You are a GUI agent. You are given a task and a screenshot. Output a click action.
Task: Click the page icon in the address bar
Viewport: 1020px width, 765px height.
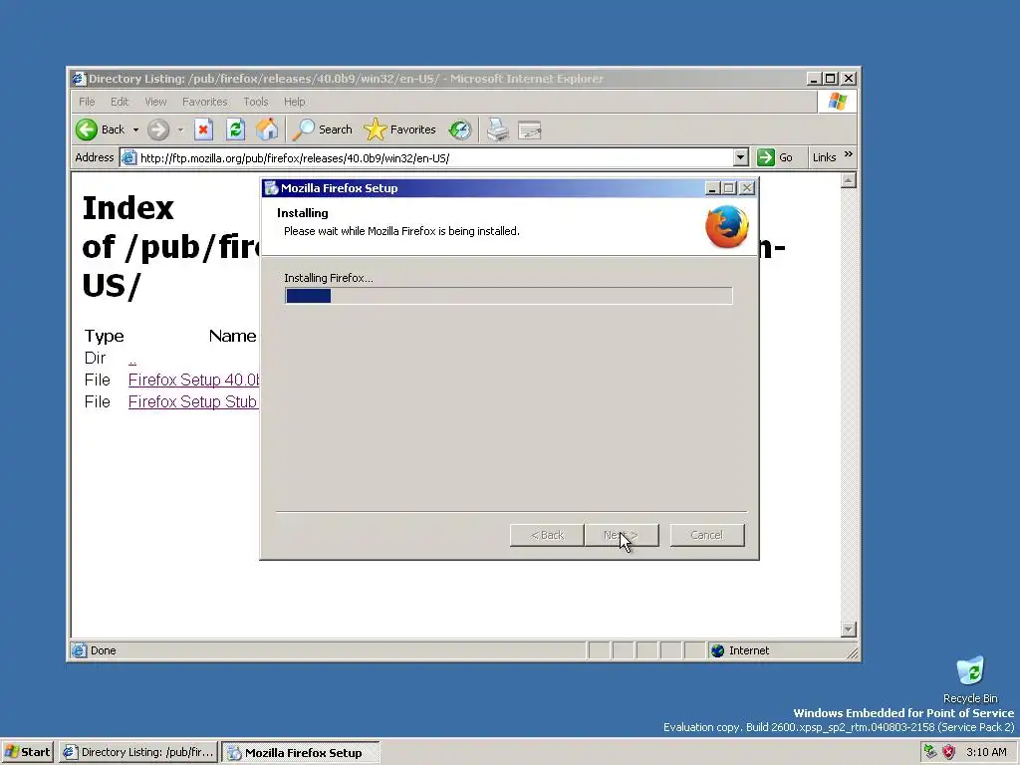click(x=129, y=157)
